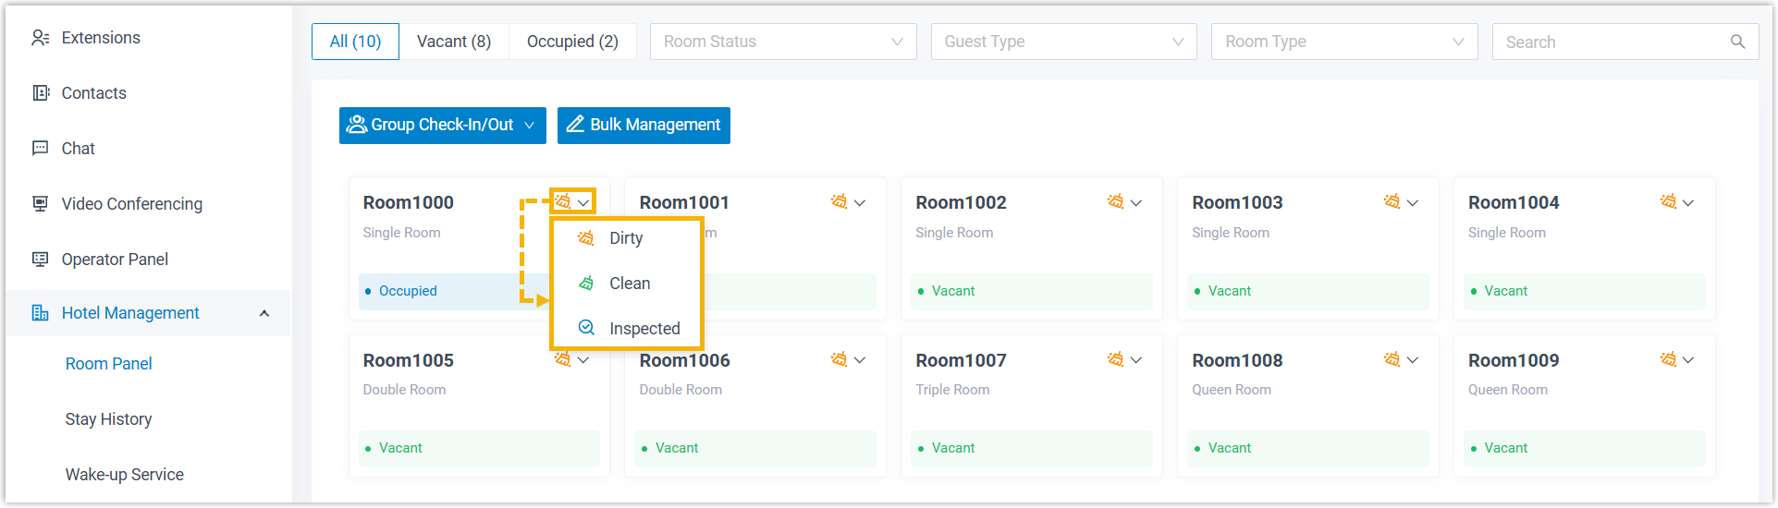This screenshot has width=1778, height=508.
Task: Click Room1002 dirty housekeeping status icon
Action: [1115, 201]
